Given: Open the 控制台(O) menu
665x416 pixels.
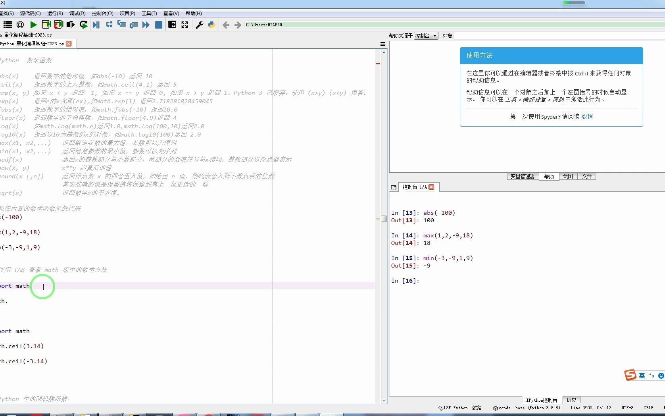Looking at the screenshot, I should click(x=103, y=13).
